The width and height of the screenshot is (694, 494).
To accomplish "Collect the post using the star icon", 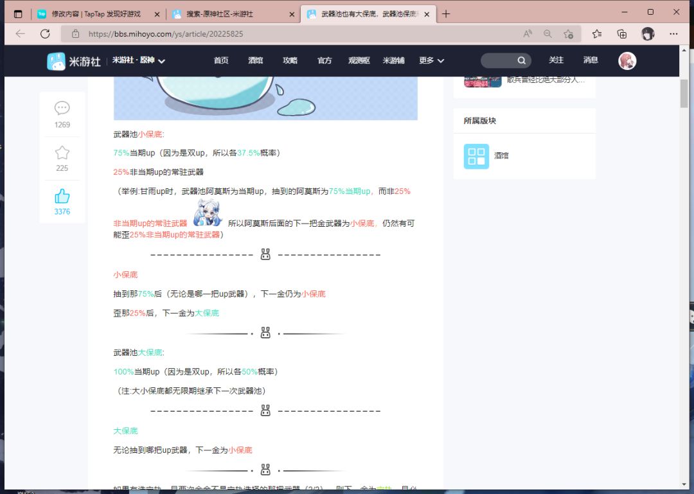I will pos(62,152).
